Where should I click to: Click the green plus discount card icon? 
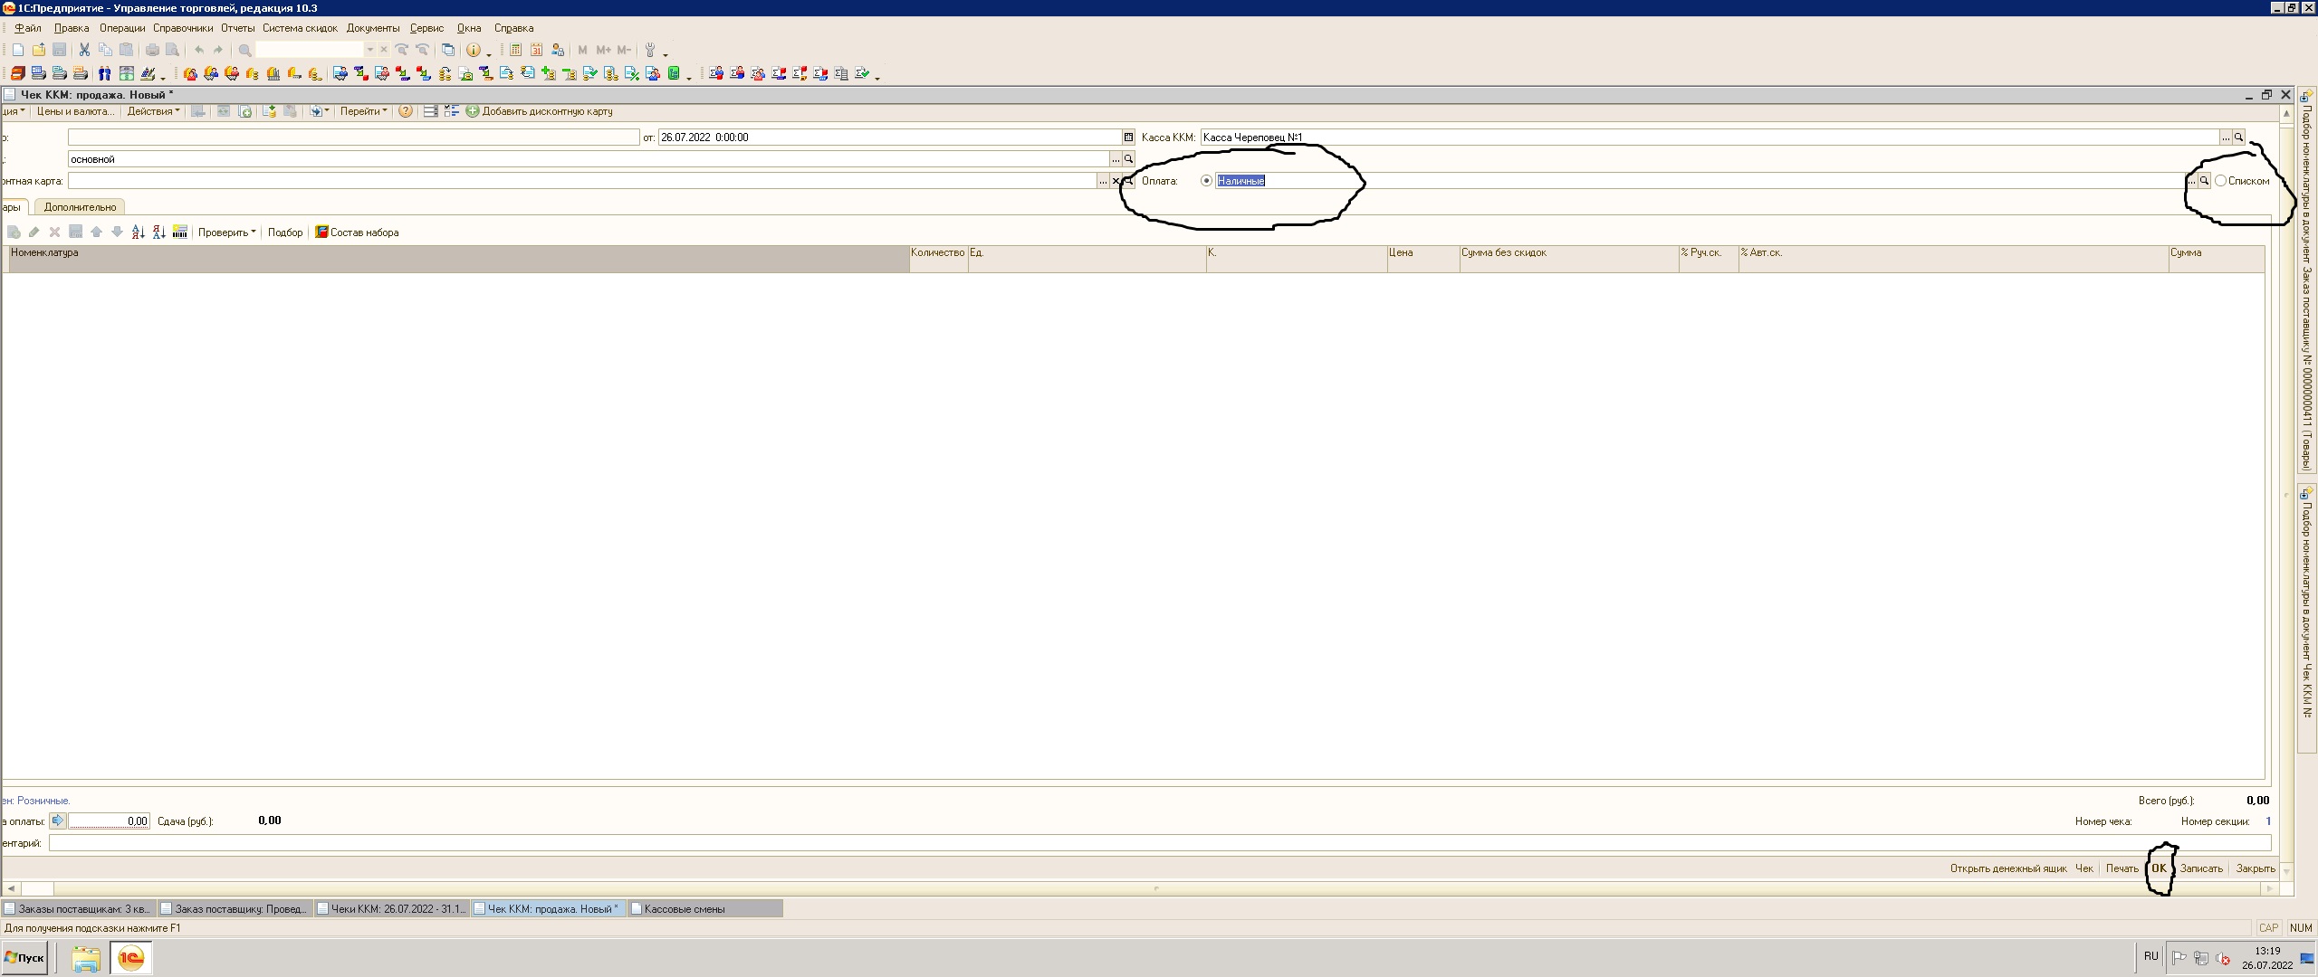point(472,111)
